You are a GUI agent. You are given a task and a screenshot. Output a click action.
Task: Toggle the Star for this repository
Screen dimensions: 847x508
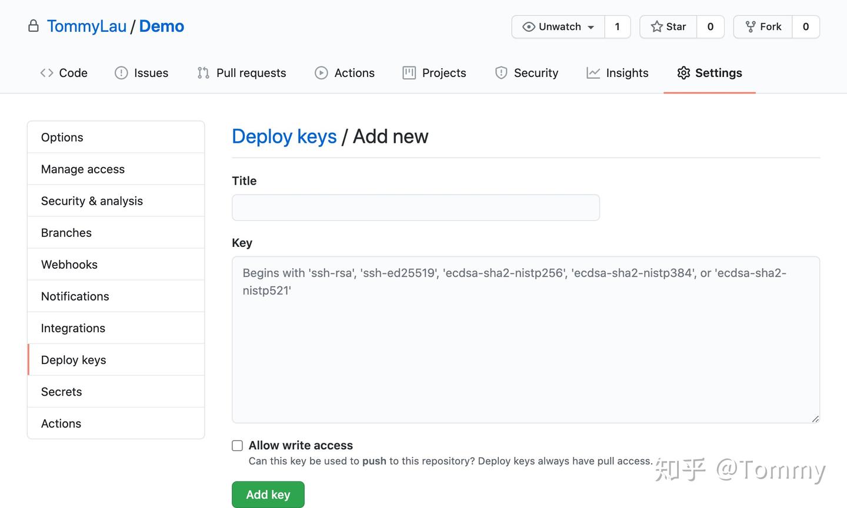pyautogui.click(x=668, y=26)
